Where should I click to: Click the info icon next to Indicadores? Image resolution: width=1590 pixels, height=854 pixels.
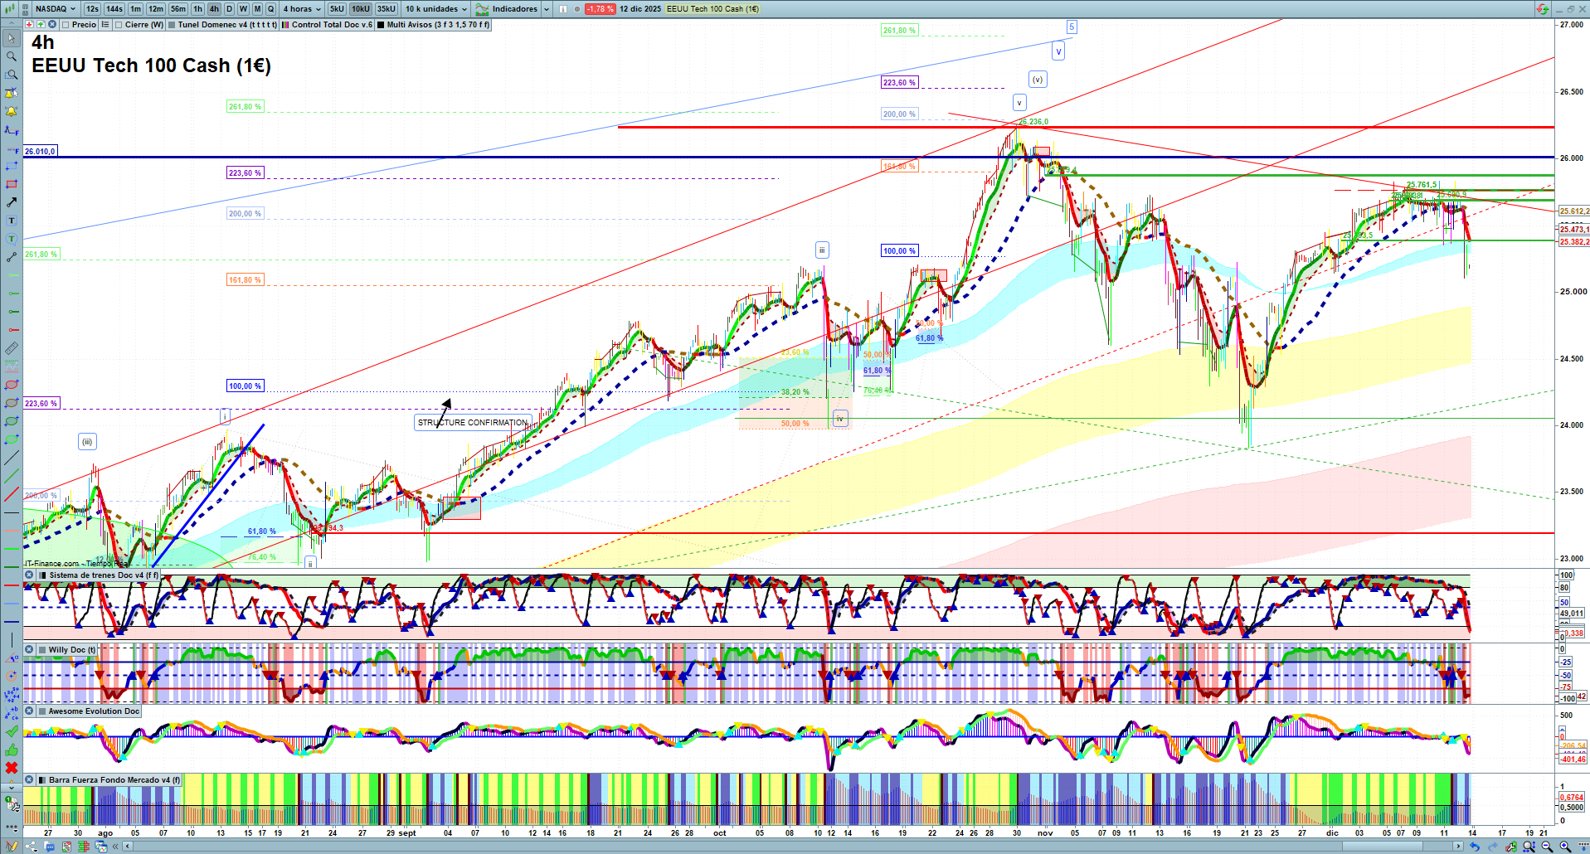coord(563,9)
